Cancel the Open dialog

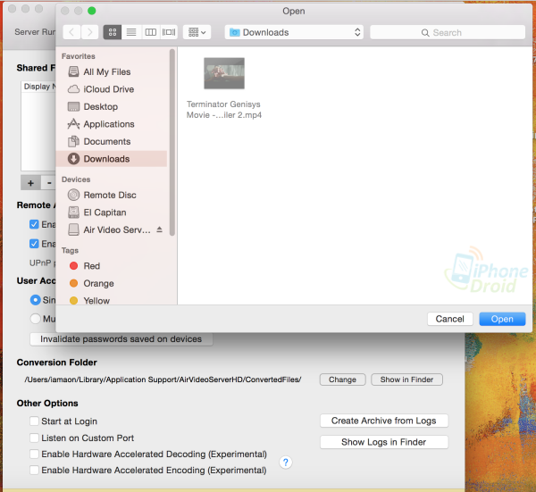pyautogui.click(x=450, y=319)
